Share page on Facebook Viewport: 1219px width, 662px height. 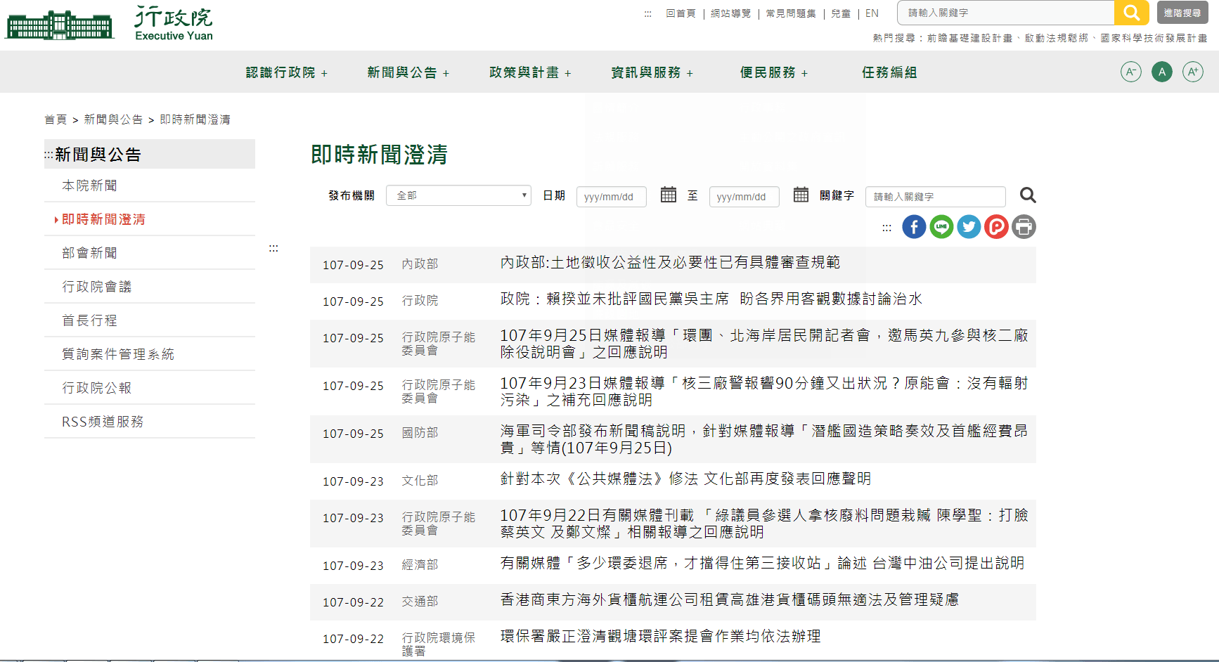(914, 227)
